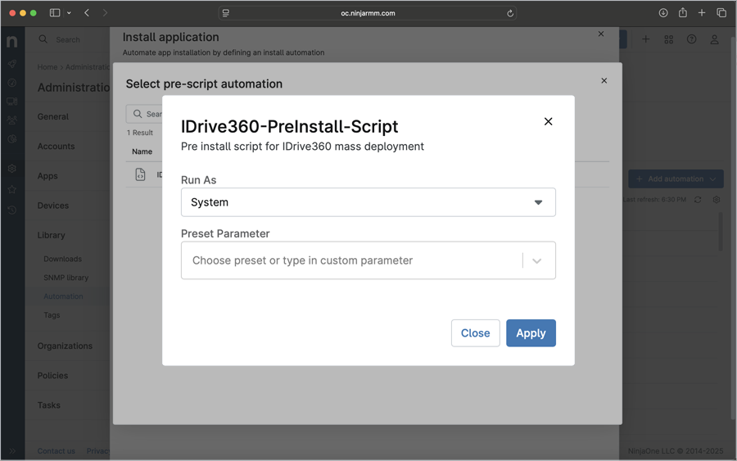Click the Preset Parameter input field
737x461 pixels.
(352, 260)
